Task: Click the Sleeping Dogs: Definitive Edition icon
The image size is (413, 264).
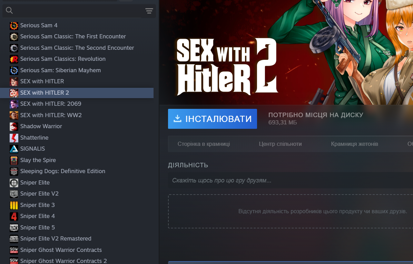Action: [14, 171]
